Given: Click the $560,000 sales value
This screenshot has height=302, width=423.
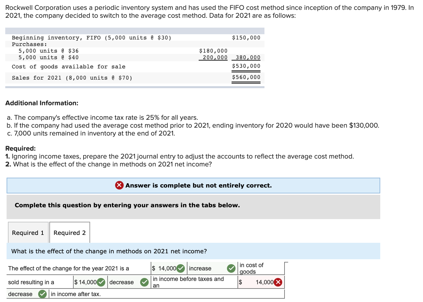Looking at the screenshot, I should click(246, 77).
